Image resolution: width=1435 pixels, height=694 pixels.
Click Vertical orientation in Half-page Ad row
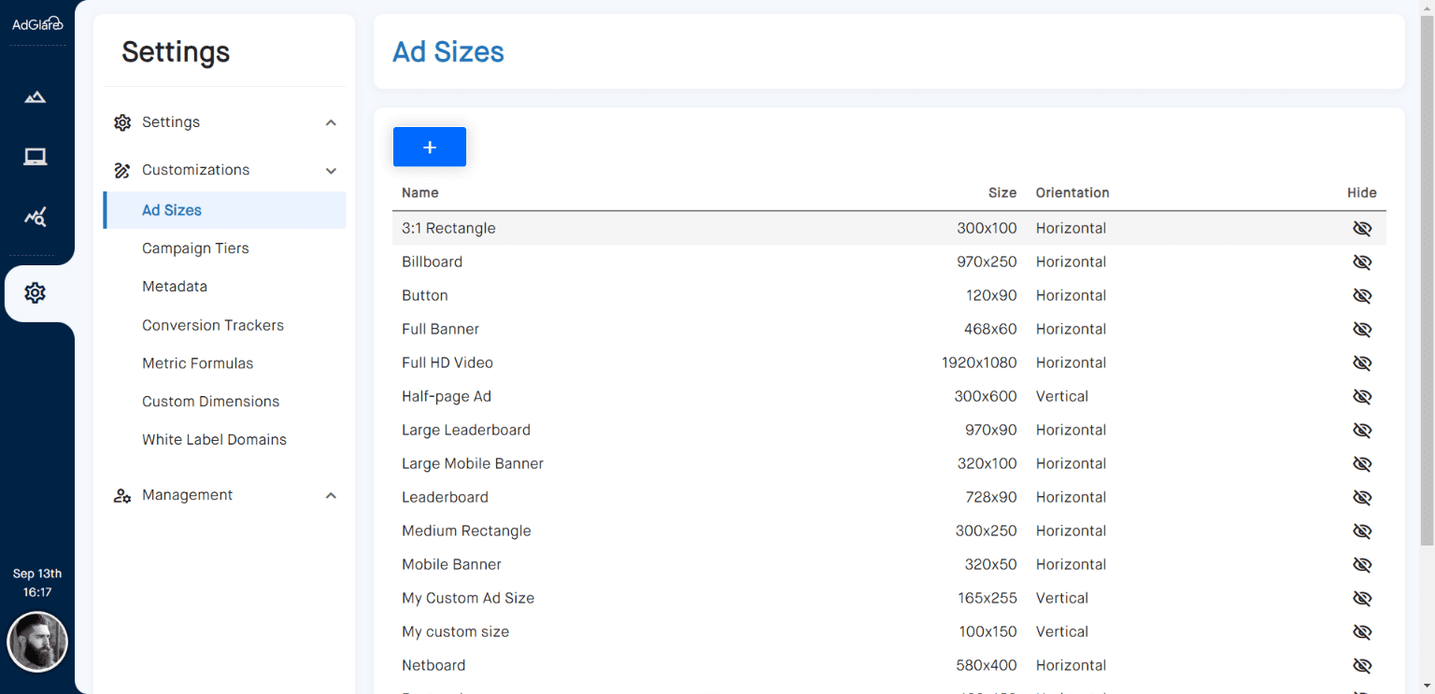coord(1062,396)
